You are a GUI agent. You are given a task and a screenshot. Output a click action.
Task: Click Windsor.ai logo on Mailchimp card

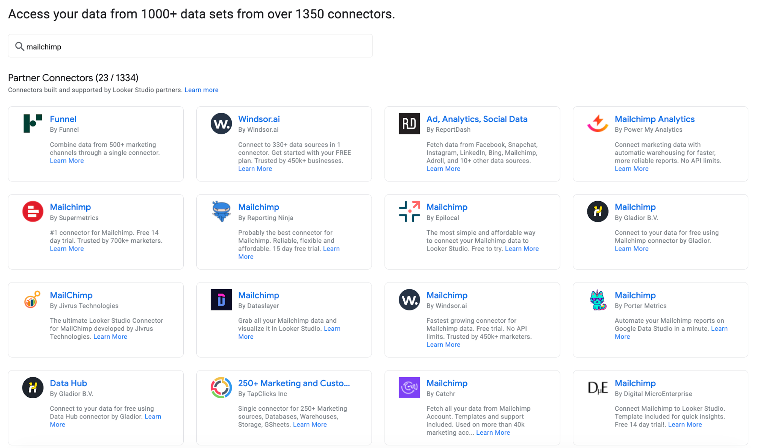pos(409,300)
